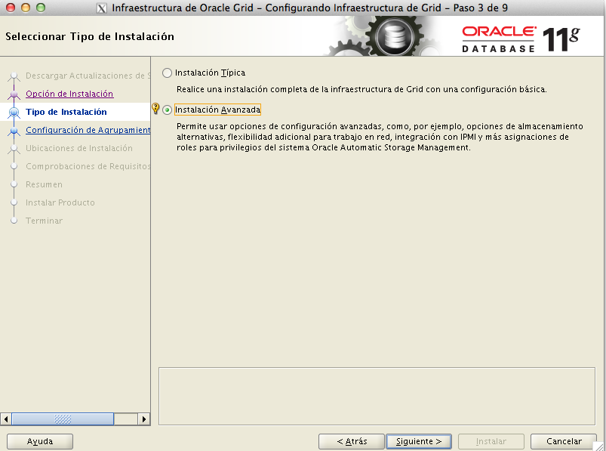606x451 pixels.
Task: Click the hint icon beside Instalación Avanzada
Action: coord(156,110)
